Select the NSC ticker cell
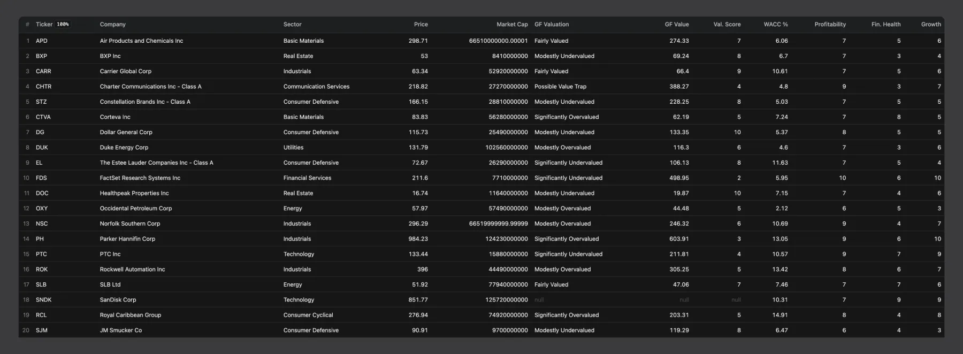This screenshot has width=963, height=354. [x=42, y=224]
